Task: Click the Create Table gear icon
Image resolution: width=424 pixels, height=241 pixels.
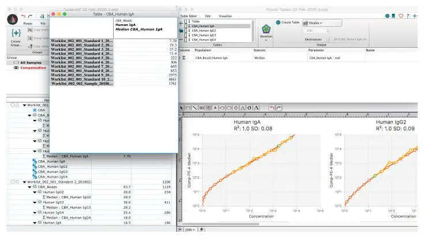Action: click(278, 21)
